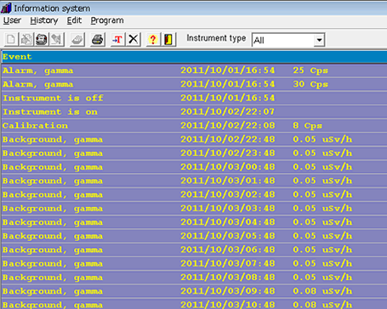Open the Program menu

click(x=107, y=20)
